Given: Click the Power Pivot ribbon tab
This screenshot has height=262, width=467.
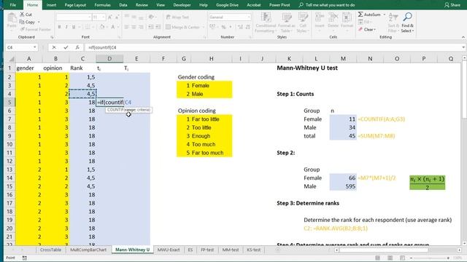Looking at the screenshot, I should (279, 5).
